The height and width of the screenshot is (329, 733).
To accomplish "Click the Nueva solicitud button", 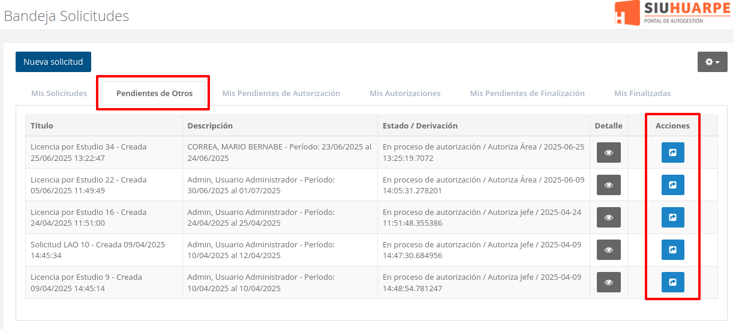I will click(x=53, y=62).
